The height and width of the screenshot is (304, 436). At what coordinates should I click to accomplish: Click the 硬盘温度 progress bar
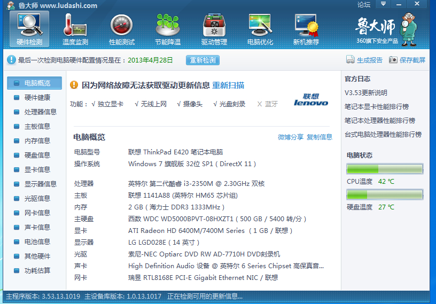[385, 194]
